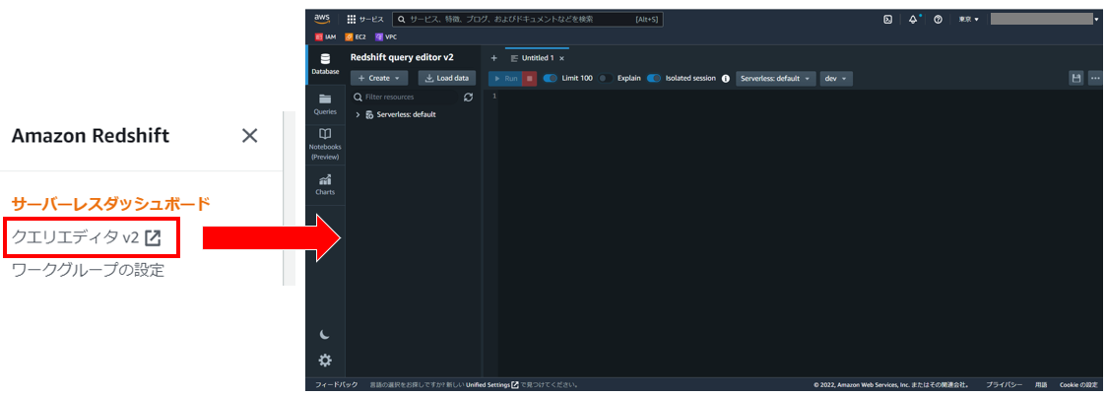This screenshot has height=396, width=1106.
Task: Open サーバーレスダッシュボード in the Redshift menu
Action: point(111,204)
